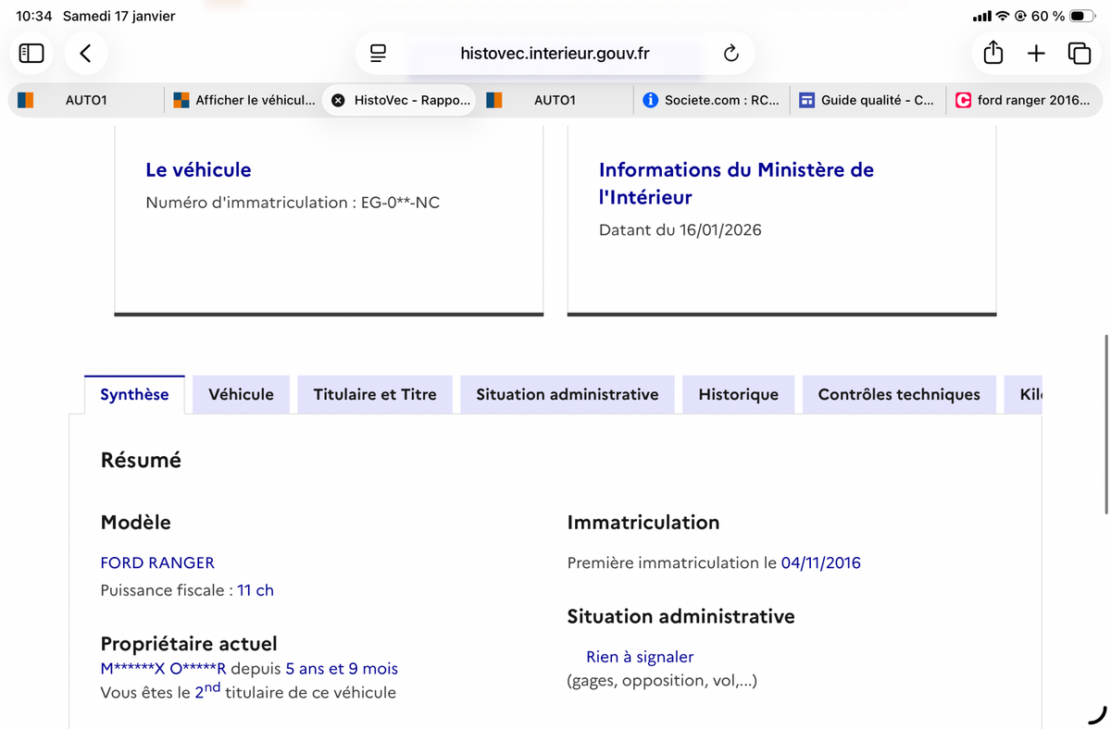Image resolution: width=1111 pixels, height=729 pixels.
Task: Open the Situation administrative tab
Action: click(568, 394)
